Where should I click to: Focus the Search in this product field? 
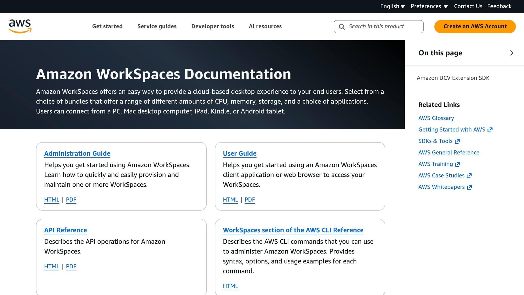[x=379, y=27]
